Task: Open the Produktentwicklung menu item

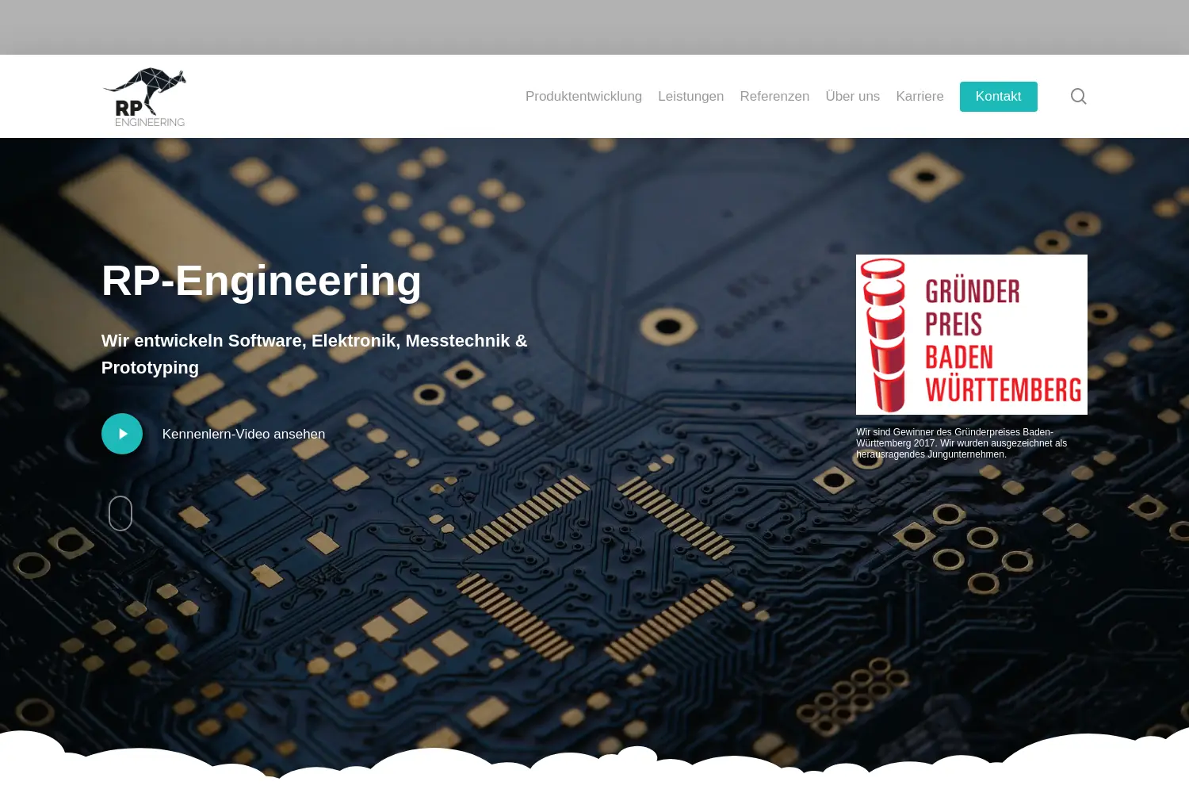Action: [583, 96]
